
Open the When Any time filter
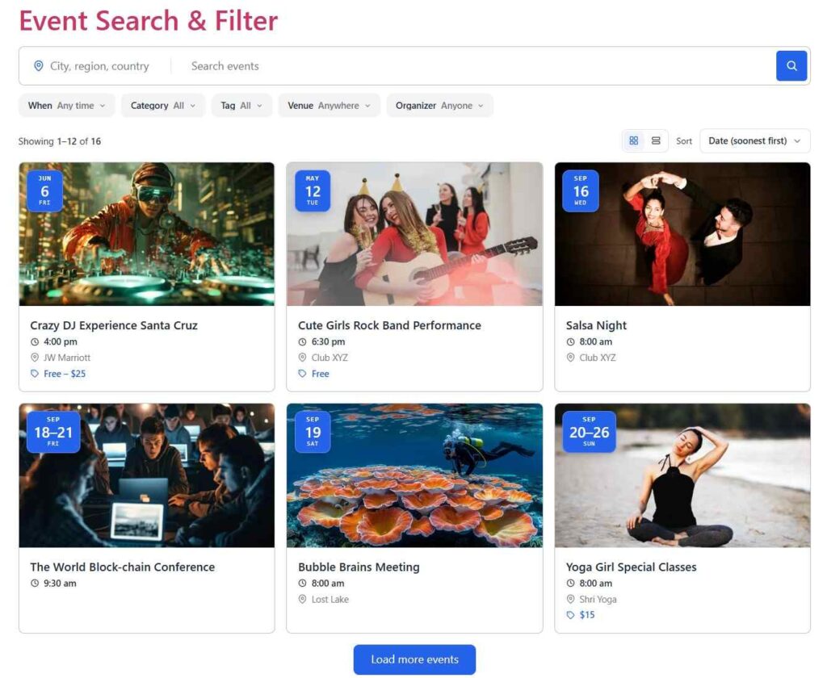tap(66, 106)
